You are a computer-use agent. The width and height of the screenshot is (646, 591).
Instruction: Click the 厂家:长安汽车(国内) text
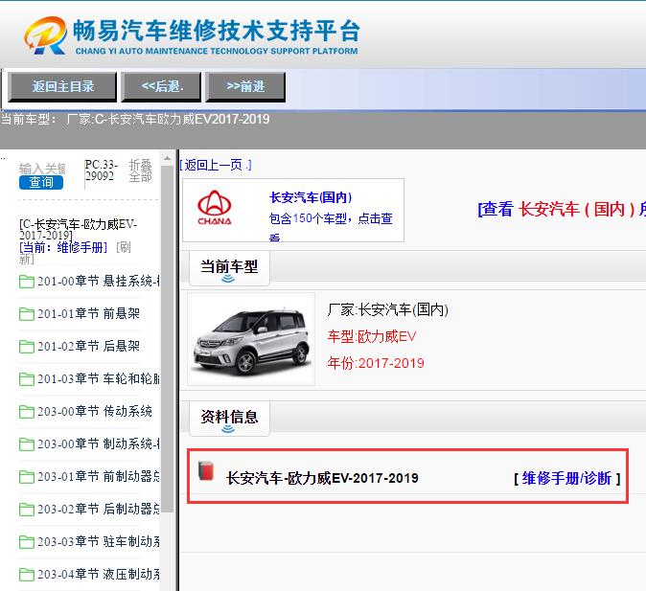(387, 309)
